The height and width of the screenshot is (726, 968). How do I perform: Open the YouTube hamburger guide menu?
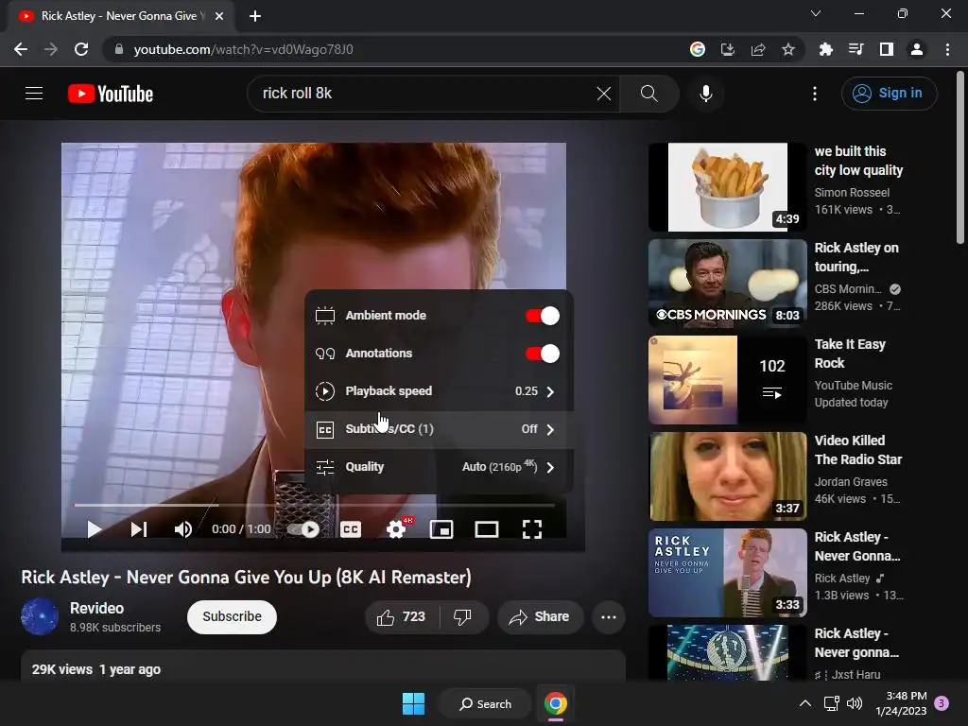tap(34, 94)
